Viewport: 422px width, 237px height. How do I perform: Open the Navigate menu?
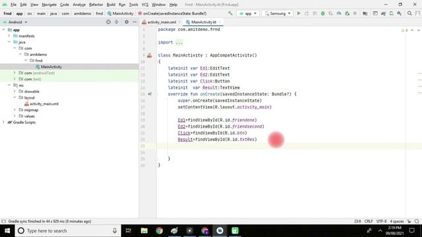49,5
